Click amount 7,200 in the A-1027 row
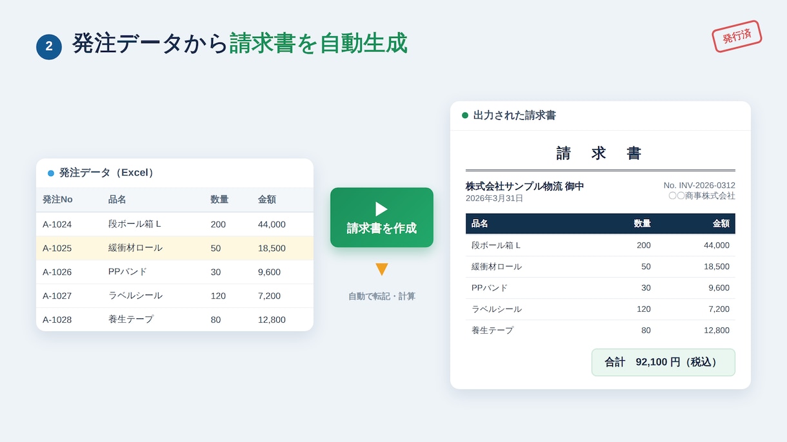 pyautogui.click(x=269, y=296)
